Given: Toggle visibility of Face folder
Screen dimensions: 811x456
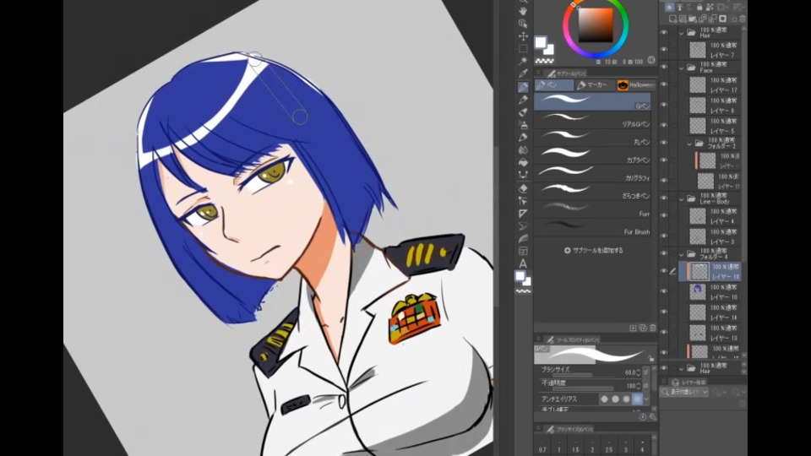Looking at the screenshot, I should [x=664, y=68].
